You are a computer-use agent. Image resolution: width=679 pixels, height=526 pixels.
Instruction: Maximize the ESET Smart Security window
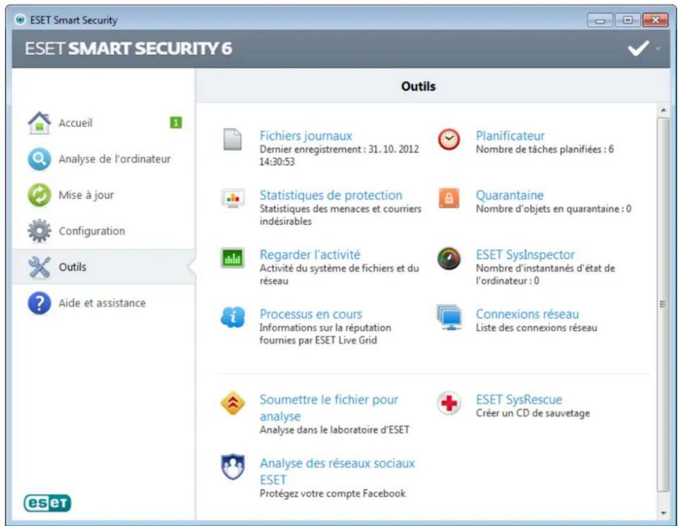[627, 20]
